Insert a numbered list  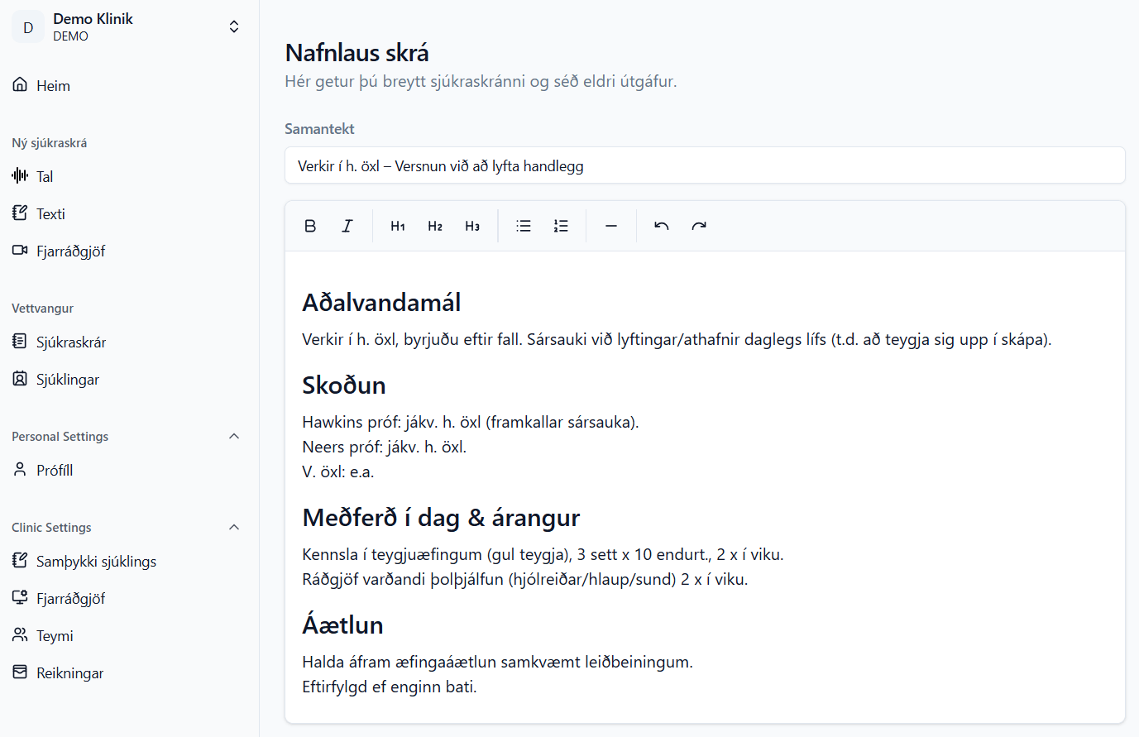561,225
